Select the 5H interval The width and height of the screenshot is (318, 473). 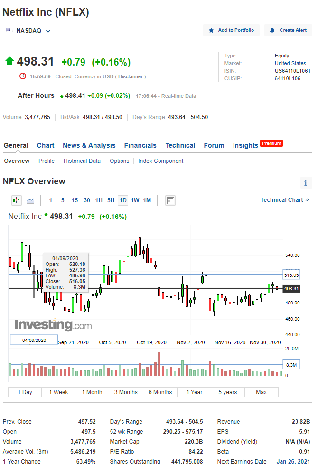(111, 200)
